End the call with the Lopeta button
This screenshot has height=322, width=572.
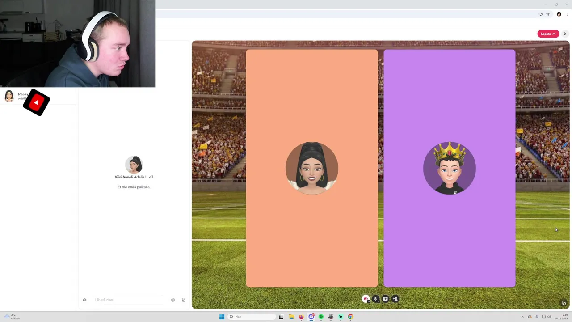(548, 34)
